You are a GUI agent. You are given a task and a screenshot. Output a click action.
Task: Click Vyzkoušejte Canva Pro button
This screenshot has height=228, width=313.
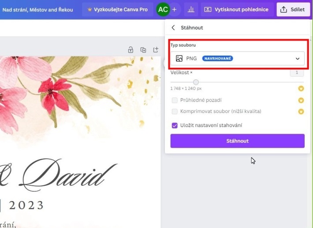pyautogui.click(x=118, y=9)
